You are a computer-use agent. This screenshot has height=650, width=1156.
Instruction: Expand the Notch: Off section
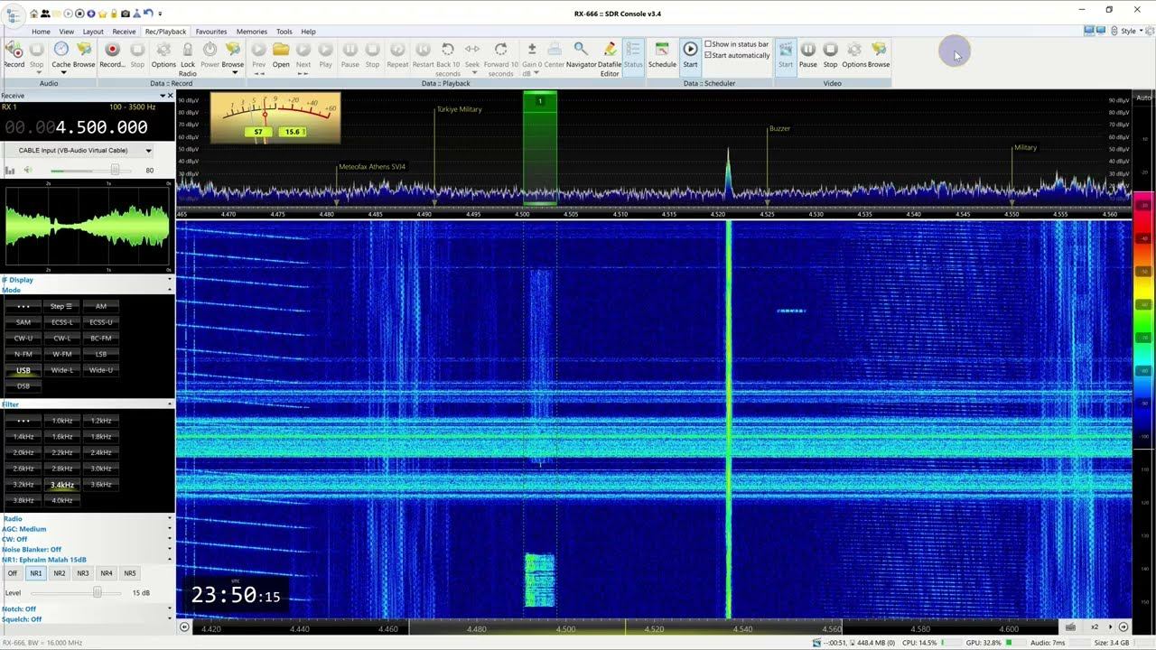tap(170, 609)
